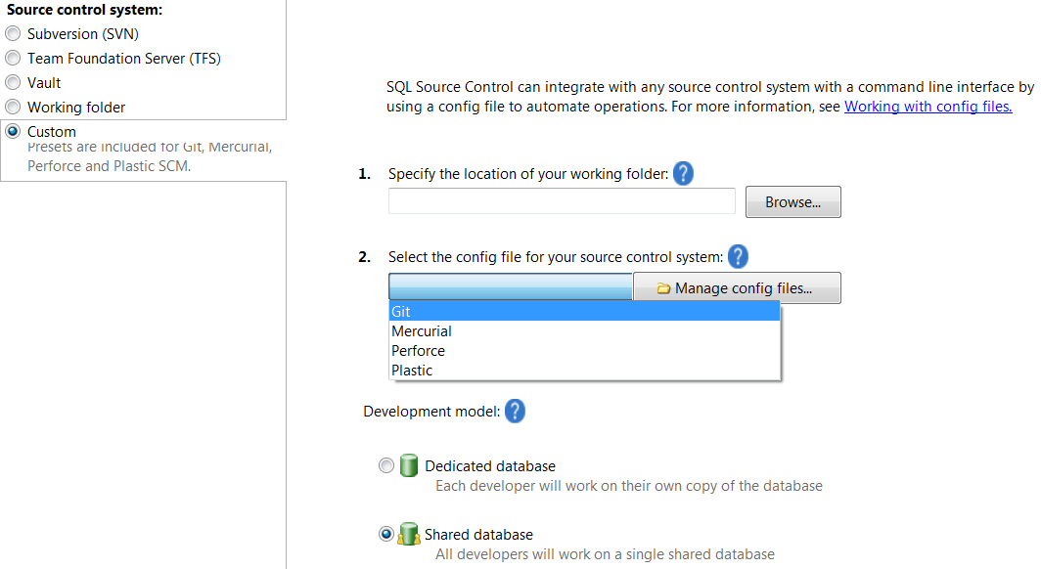
Task: Select the Vault source control option
Action: (x=13, y=83)
